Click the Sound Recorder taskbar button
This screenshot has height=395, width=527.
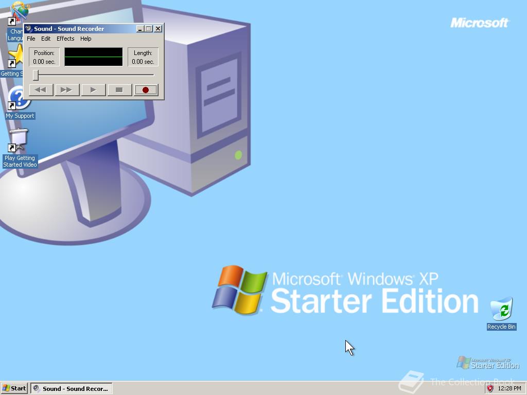[72, 389]
